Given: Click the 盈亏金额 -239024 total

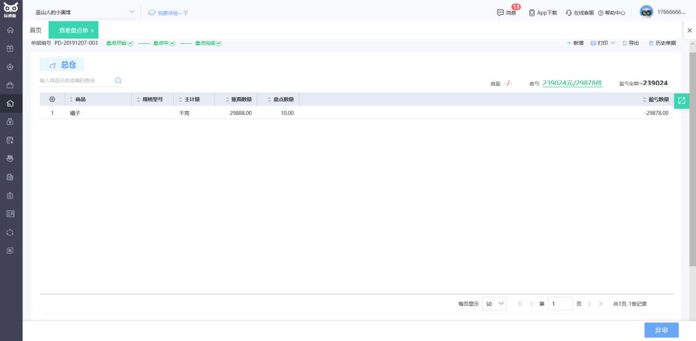Looking at the screenshot, I should coord(643,83).
